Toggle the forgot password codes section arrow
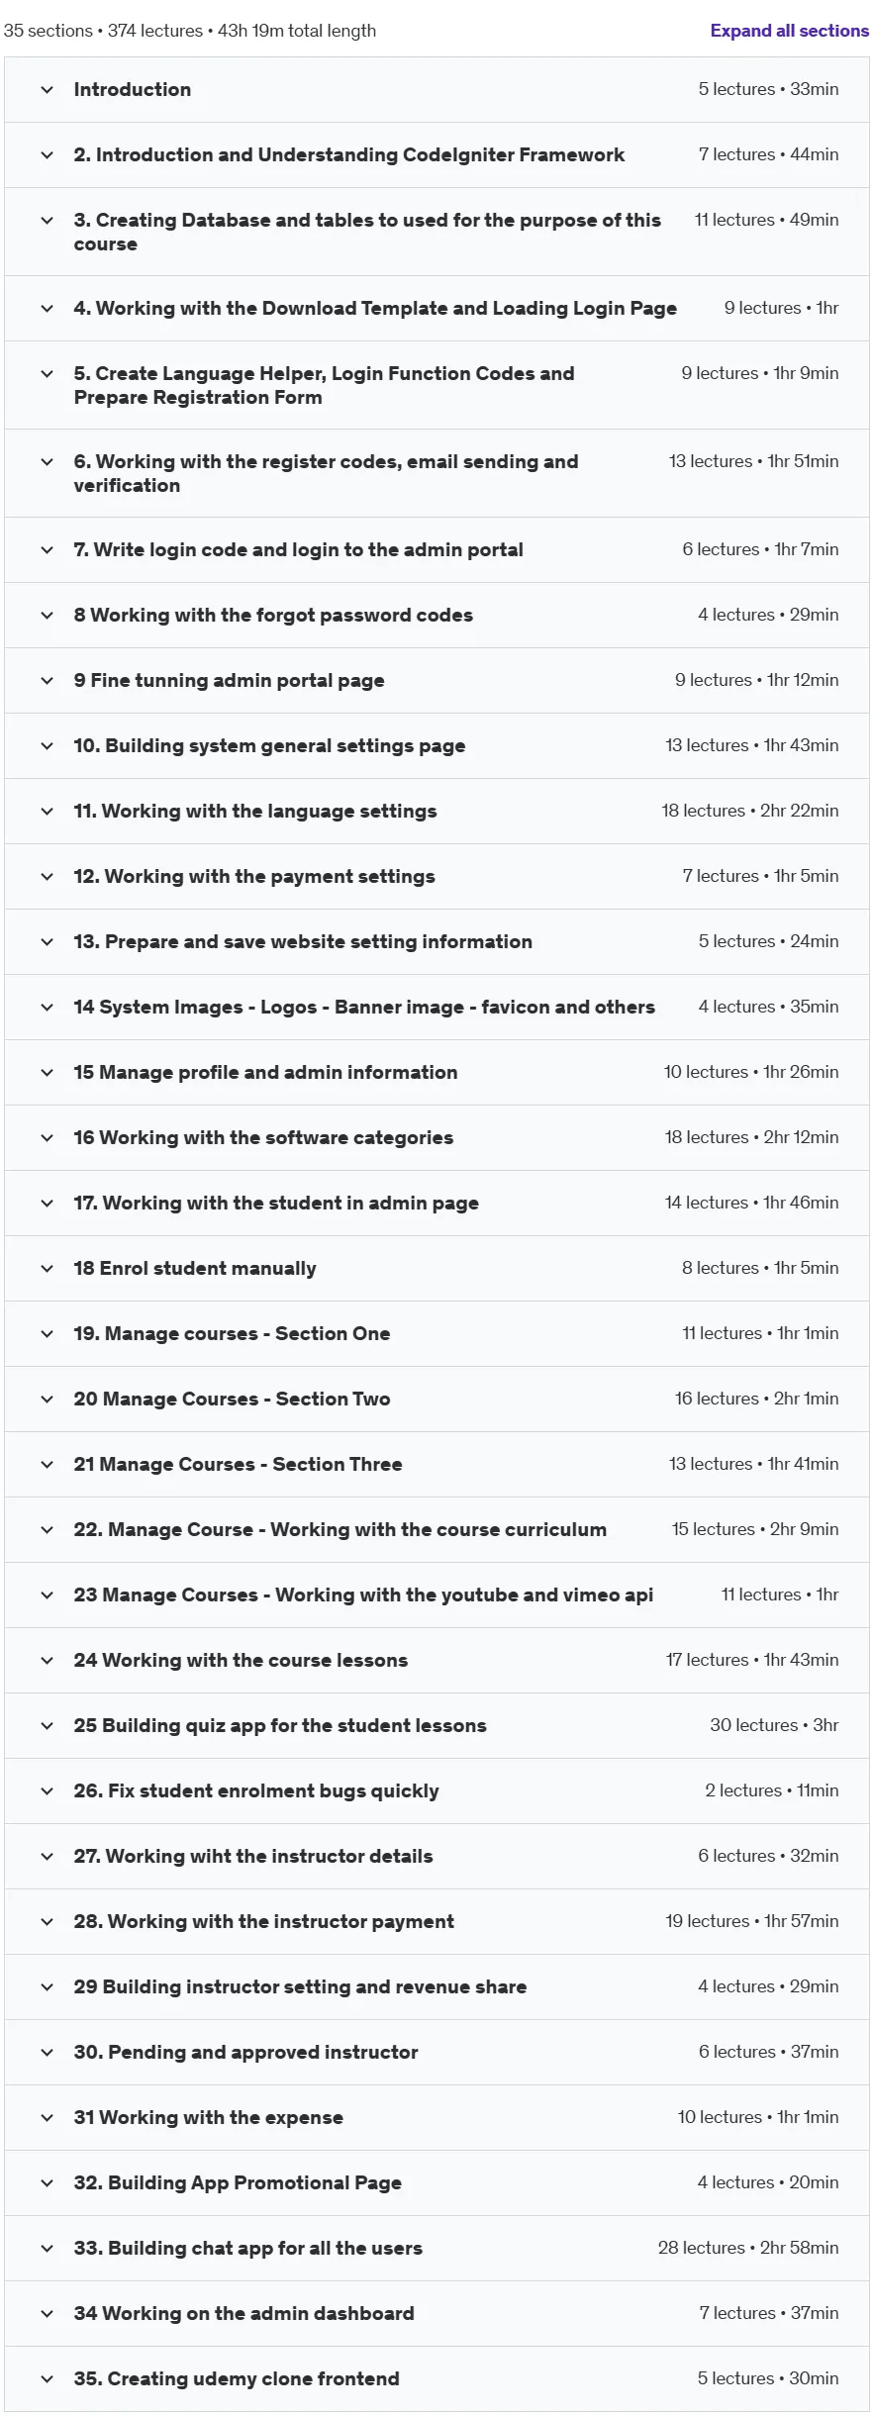 47,616
